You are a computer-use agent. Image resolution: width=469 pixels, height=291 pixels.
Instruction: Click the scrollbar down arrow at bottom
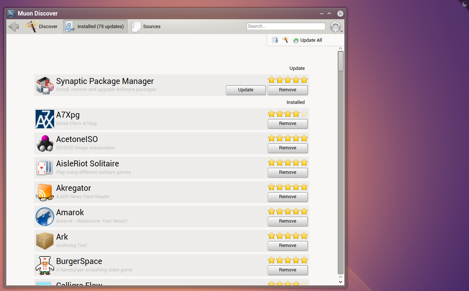(x=341, y=282)
